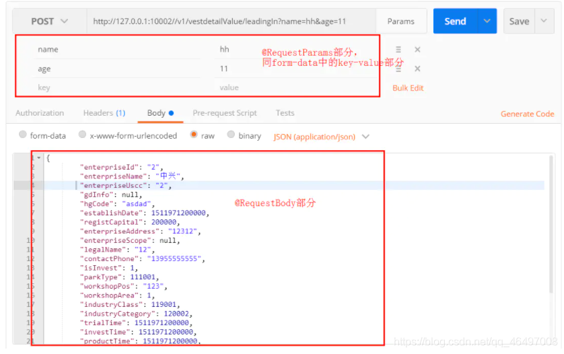Select the form-data radio button
Viewport: 564px width, 354px height.
pyautogui.click(x=23, y=135)
